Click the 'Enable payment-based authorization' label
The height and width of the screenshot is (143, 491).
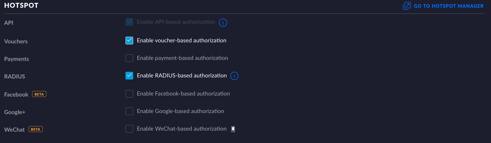pyautogui.click(x=182, y=58)
